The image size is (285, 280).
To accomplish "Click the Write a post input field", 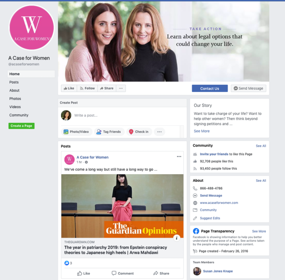I will pyautogui.click(x=128, y=115).
